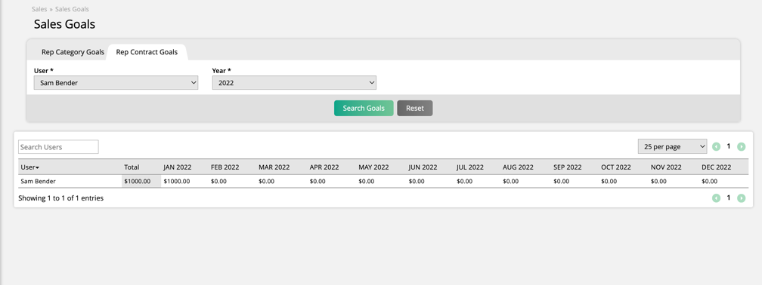Click the Sales Goals page heading
The height and width of the screenshot is (285, 762).
[x=65, y=24]
